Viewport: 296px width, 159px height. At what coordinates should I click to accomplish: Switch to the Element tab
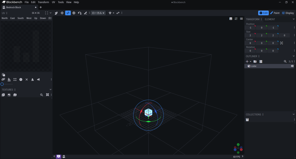(270, 19)
